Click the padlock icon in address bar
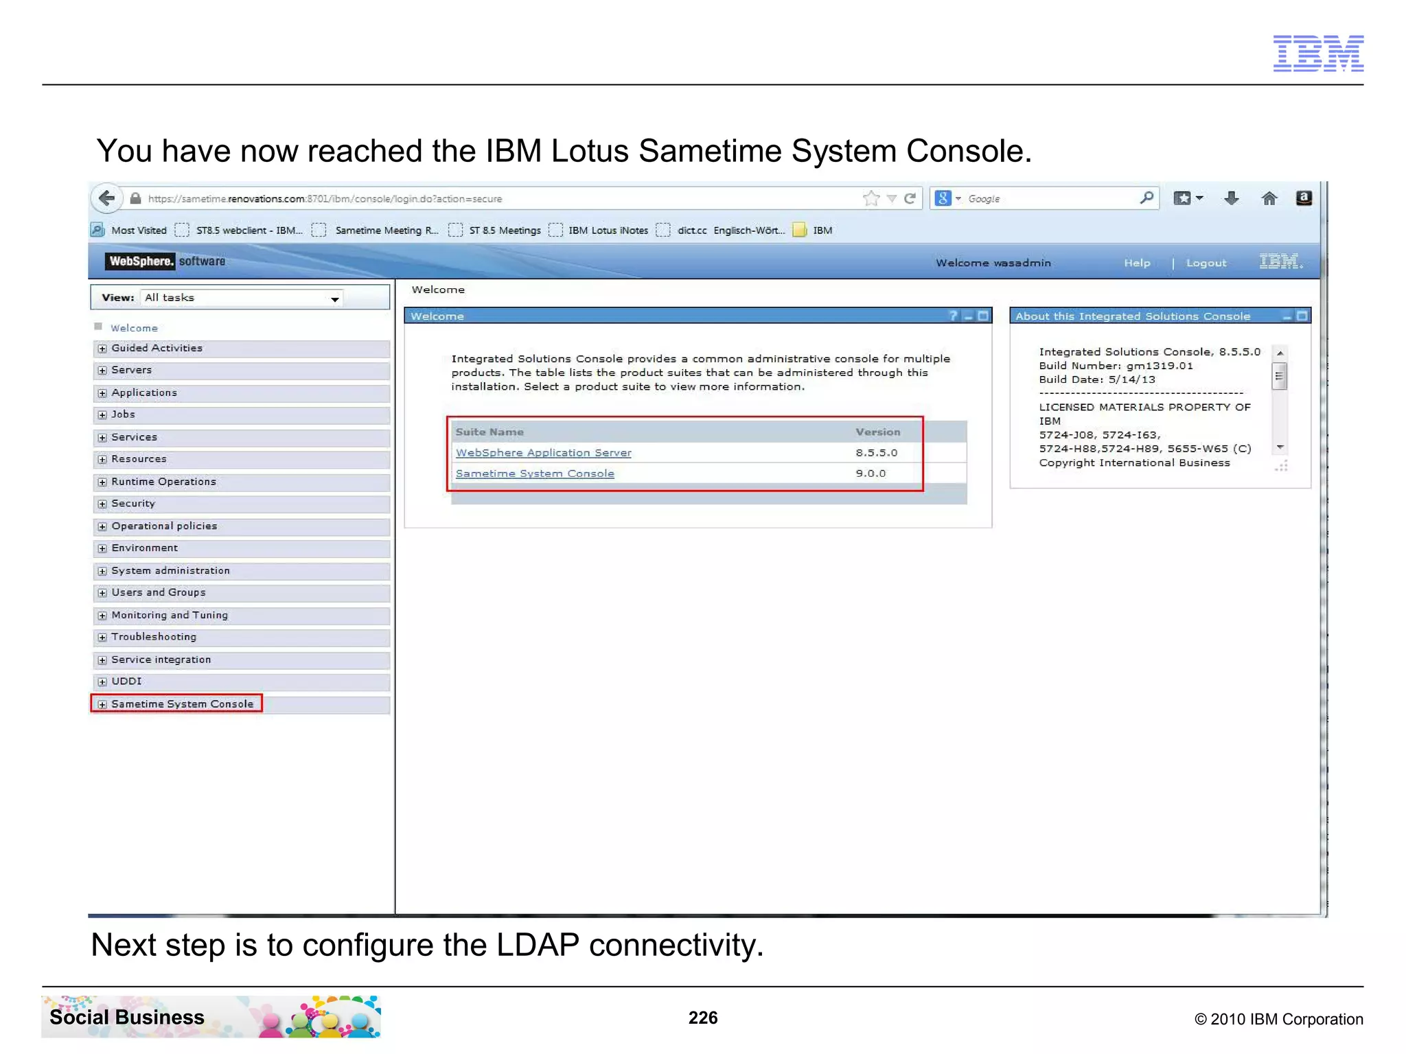 [135, 198]
